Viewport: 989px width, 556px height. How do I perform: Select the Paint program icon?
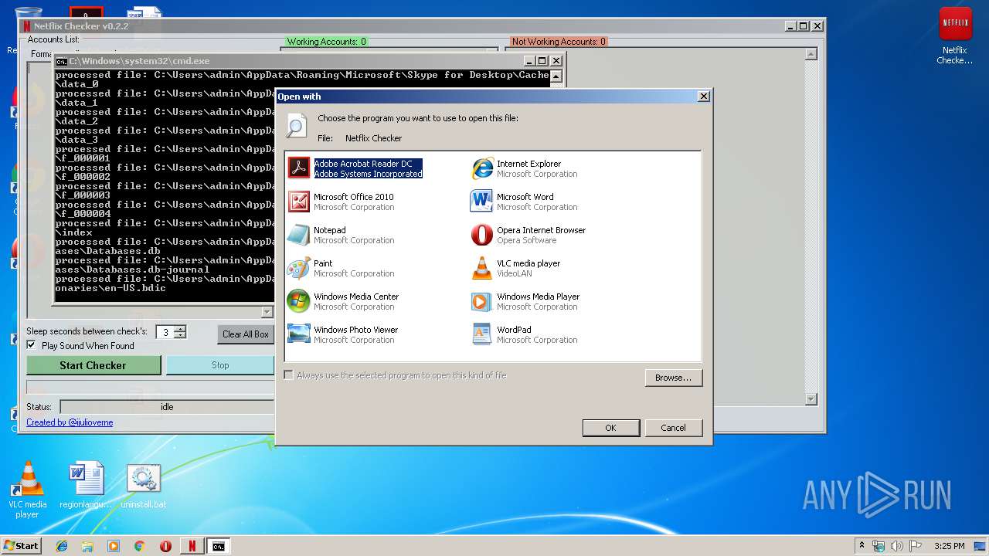[299, 267]
